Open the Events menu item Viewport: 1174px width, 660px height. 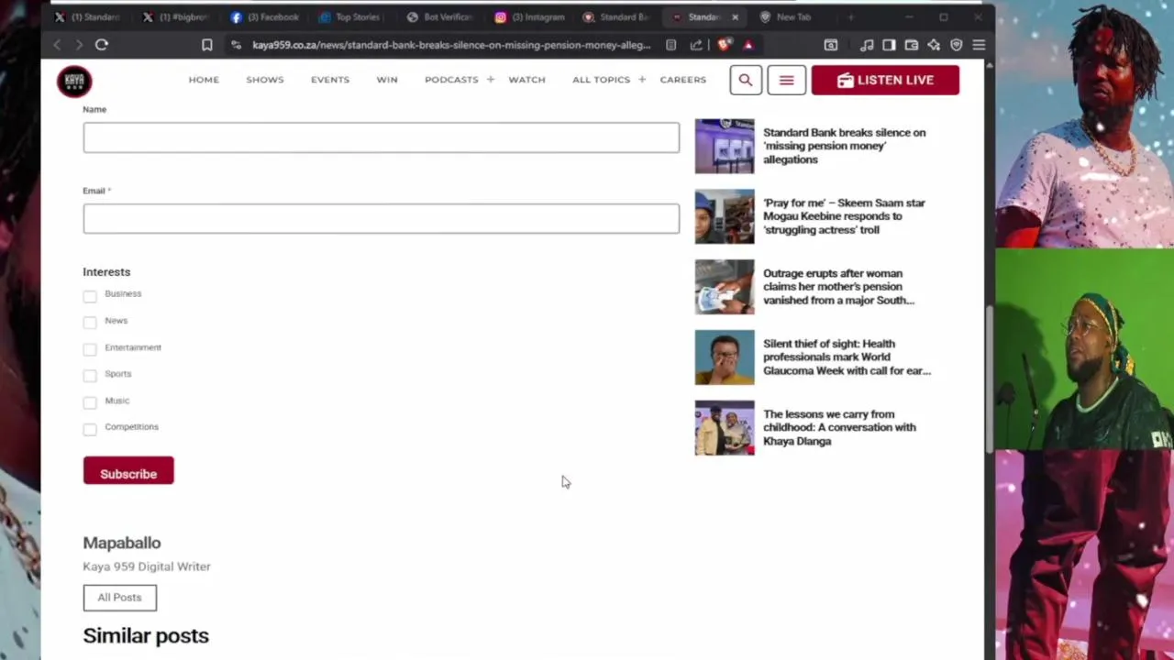coord(330,80)
